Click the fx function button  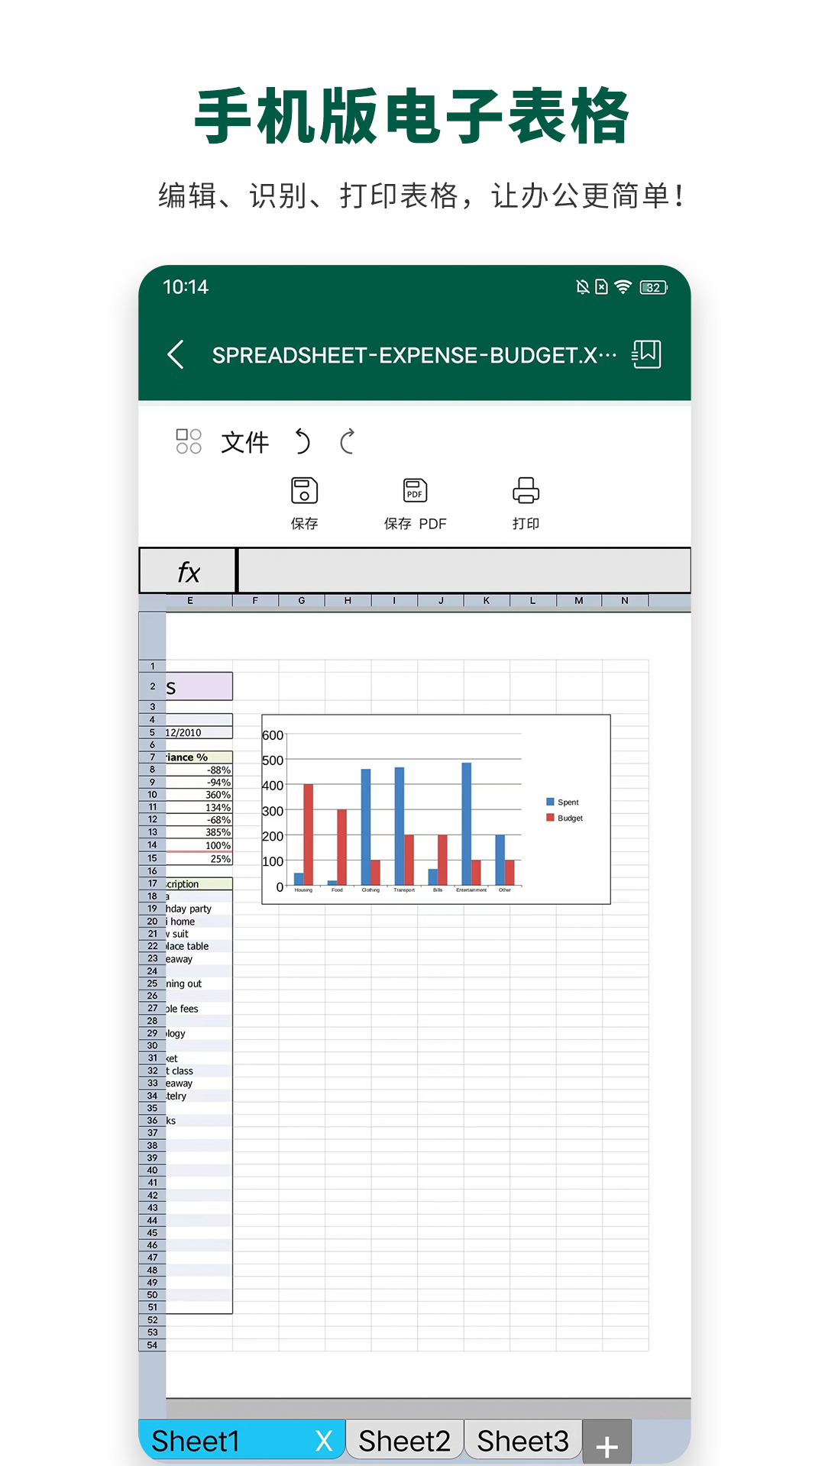[188, 571]
